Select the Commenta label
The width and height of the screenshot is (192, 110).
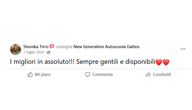click(x=103, y=75)
